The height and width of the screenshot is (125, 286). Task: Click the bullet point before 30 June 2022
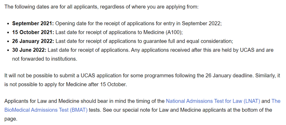[x=8, y=50]
